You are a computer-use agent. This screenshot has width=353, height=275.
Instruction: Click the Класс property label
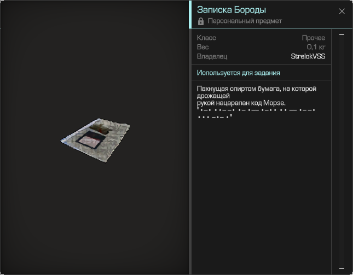coord(206,38)
